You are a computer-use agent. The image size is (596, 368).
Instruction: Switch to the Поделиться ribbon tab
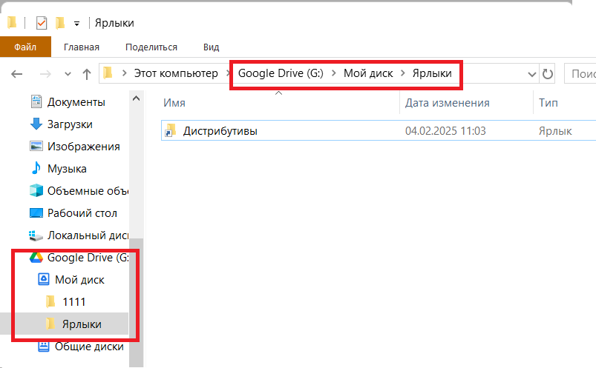(x=151, y=47)
